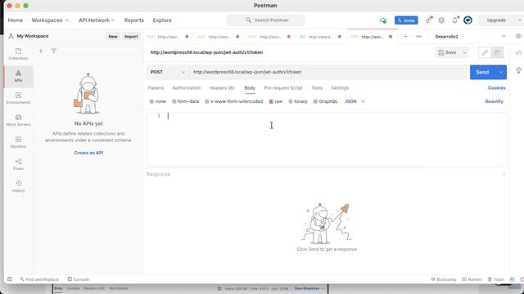Viewport: 524px width, 294px height.
Task: Open Flows in the sidebar
Action: [18, 164]
